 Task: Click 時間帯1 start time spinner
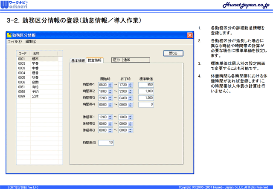point(110,85)
